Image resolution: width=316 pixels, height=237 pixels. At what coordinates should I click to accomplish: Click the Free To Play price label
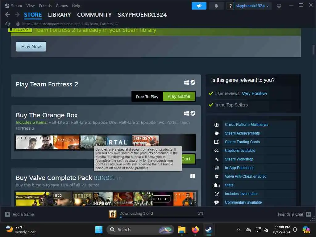point(147,97)
